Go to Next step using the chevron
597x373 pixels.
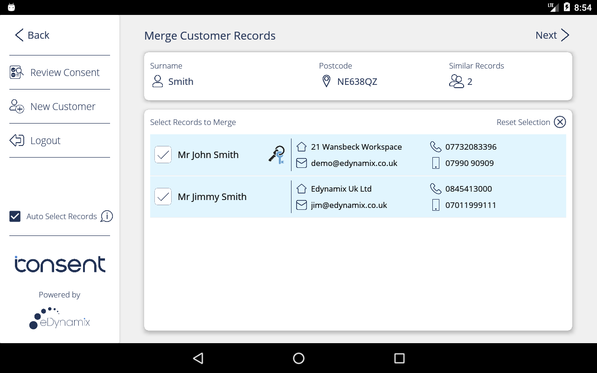click(565, 35)
